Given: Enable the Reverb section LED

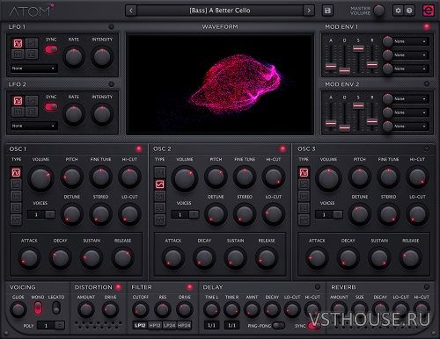Looking at the screenshot, I should pyautogui.click(x=427, y=287).
